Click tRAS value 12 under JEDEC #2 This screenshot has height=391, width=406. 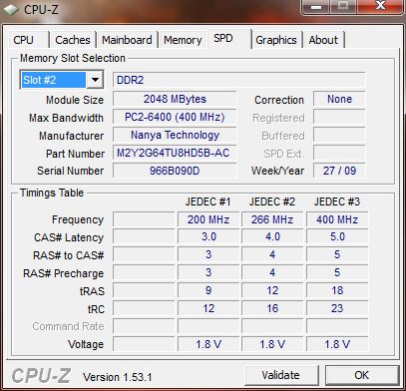click(x=272, y=290)
